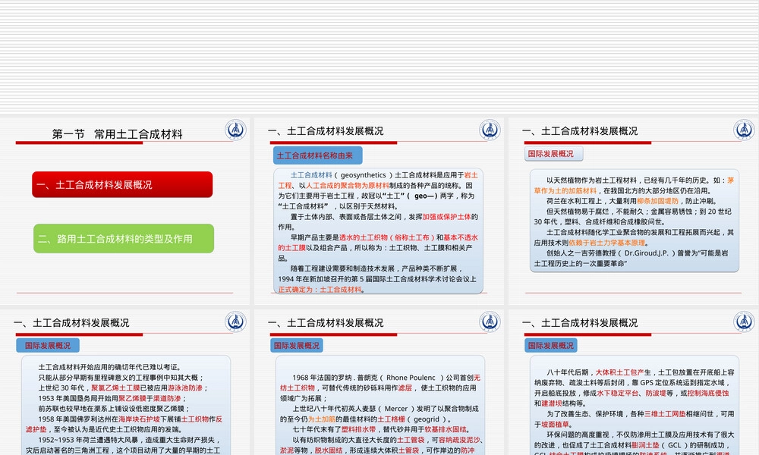
Task: Click the company name Rhone Poulenc
Action: (411, 377)
